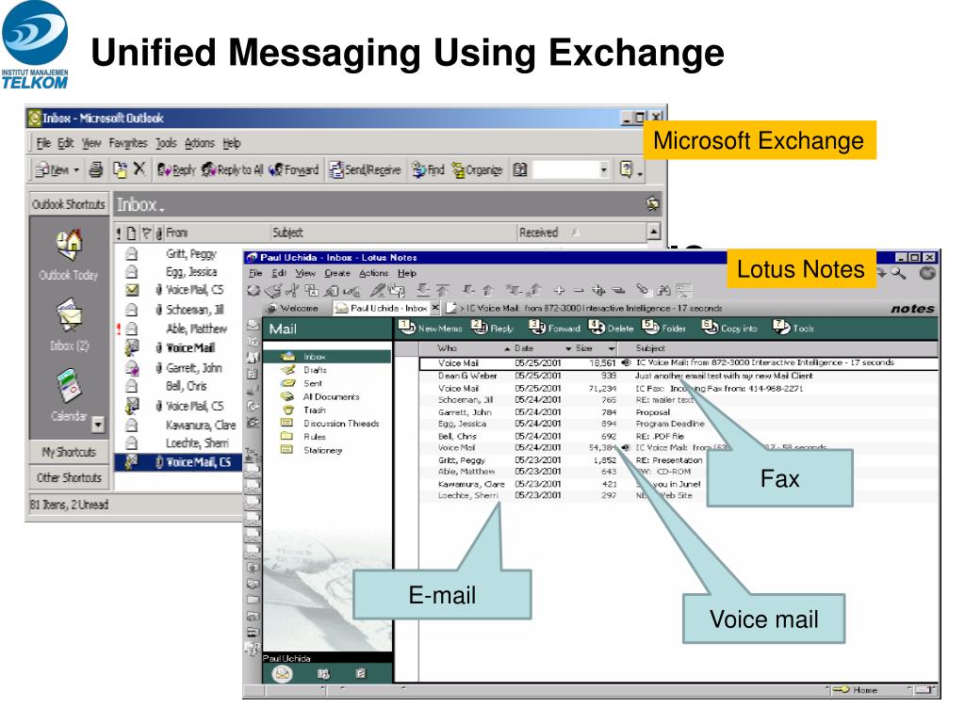This screenshot has height=723, width=965.
Task: Open the File menu in Outlook
Action: [x=43, y=143]
